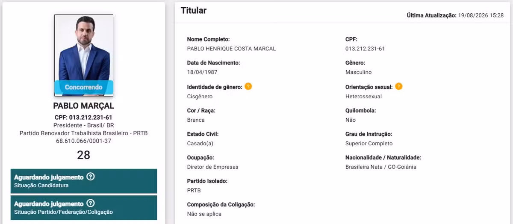Open the candidate photo of Pablo Marçal
This screenshot has height=224, width=513.
[84, 55]
